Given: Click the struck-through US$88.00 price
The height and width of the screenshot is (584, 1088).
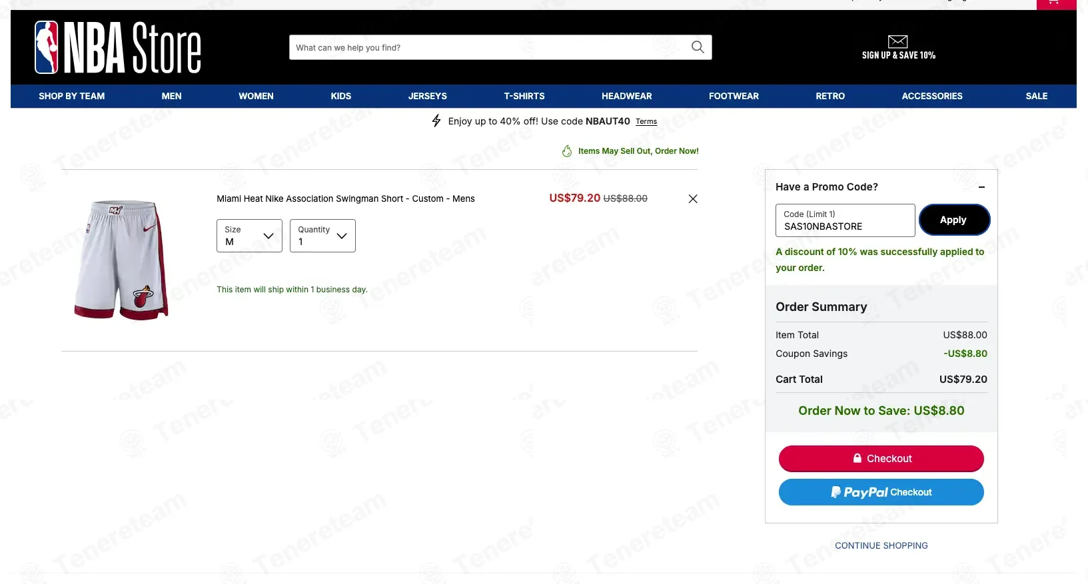Looking at the screenshot, I should coord(626,198).
